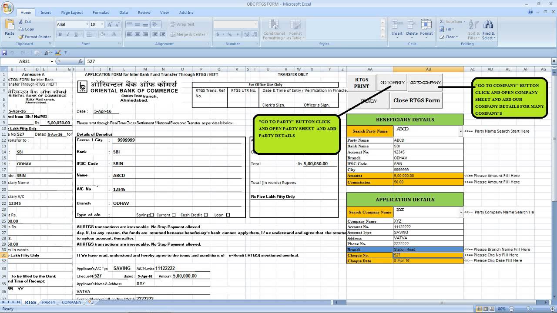The width and height of the screenshot is (557, 313).
Task: Click the Insert Function fx icon
Action: [x=81, y=61]
